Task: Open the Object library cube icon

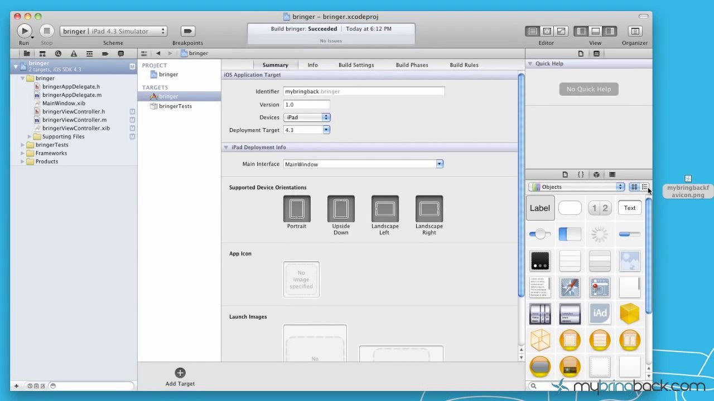Action: 596,174
